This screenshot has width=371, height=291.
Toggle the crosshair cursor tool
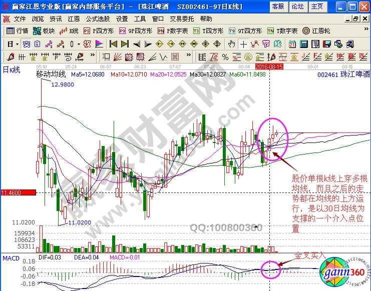pos(243,44)
